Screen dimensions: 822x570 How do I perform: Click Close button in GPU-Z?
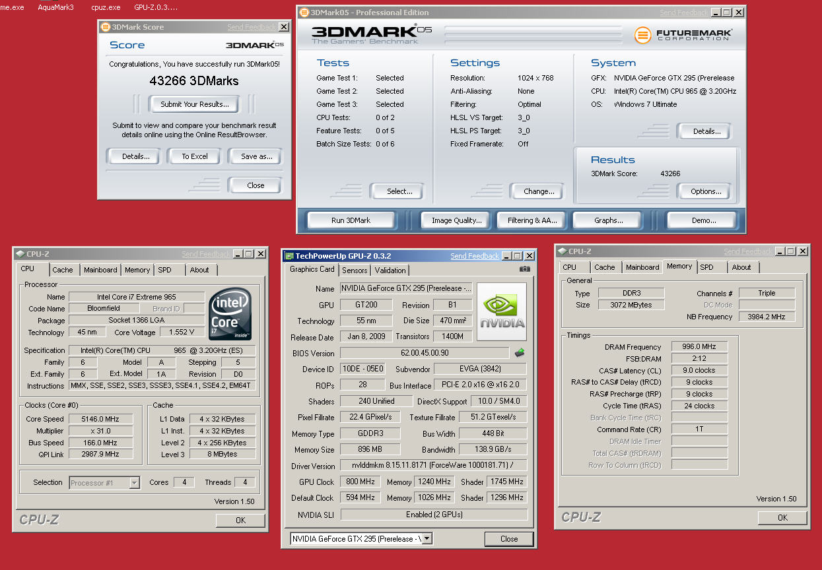(509, 539)
